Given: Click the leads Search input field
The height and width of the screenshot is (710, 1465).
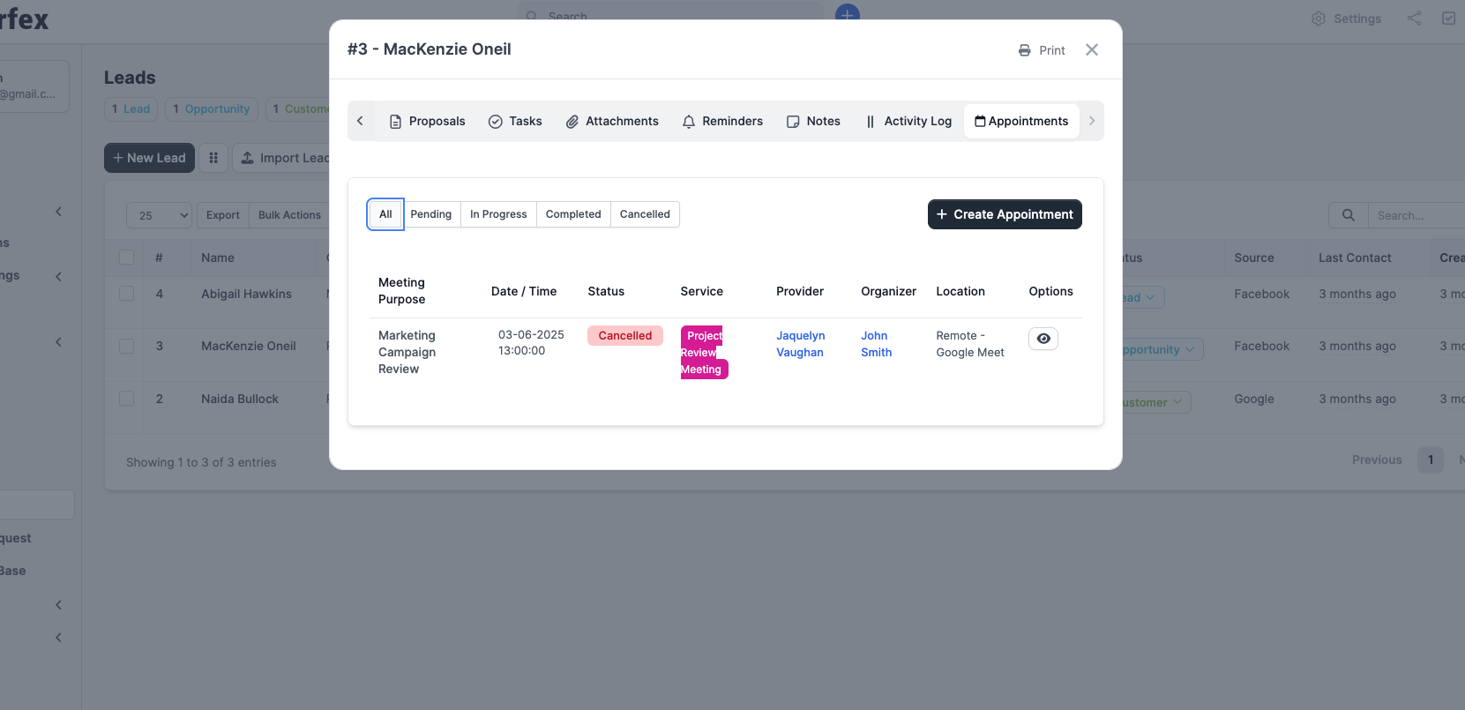Looking at the screenshot, I should [1416, 215].
